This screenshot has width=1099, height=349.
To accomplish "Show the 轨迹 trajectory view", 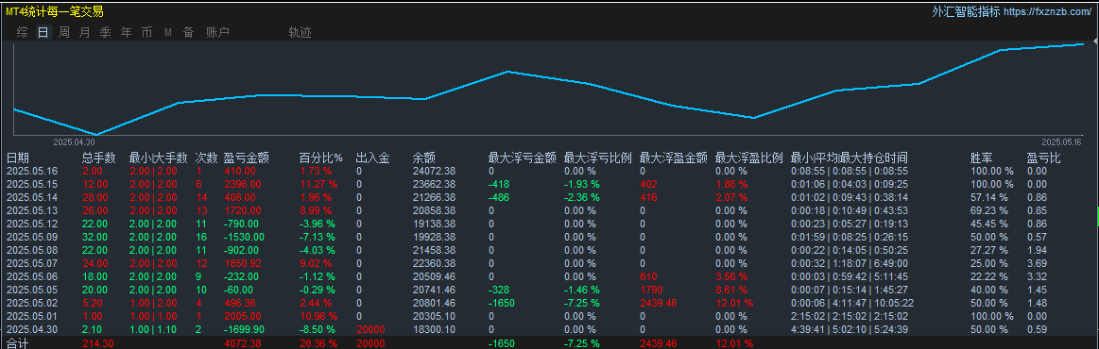I will point(300,32).
